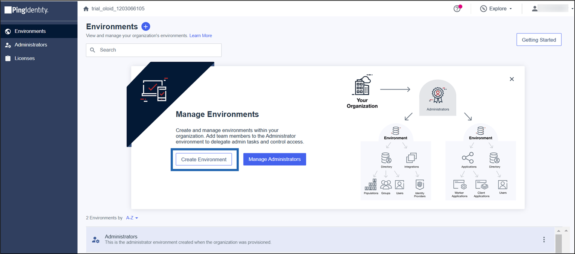Image resolution: width=575 pixels, height=254 pixels.
Task: Open Administrators in the sidebar
Action: point(39,45)
